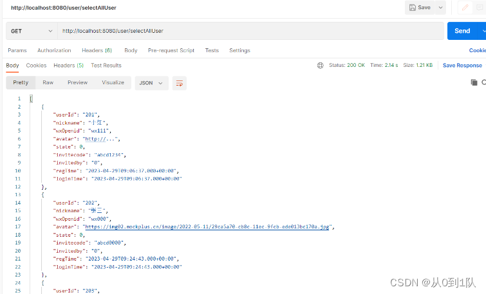Expand the Save options arrow
This screenshot has width=486, height=294.
(440, 8)
